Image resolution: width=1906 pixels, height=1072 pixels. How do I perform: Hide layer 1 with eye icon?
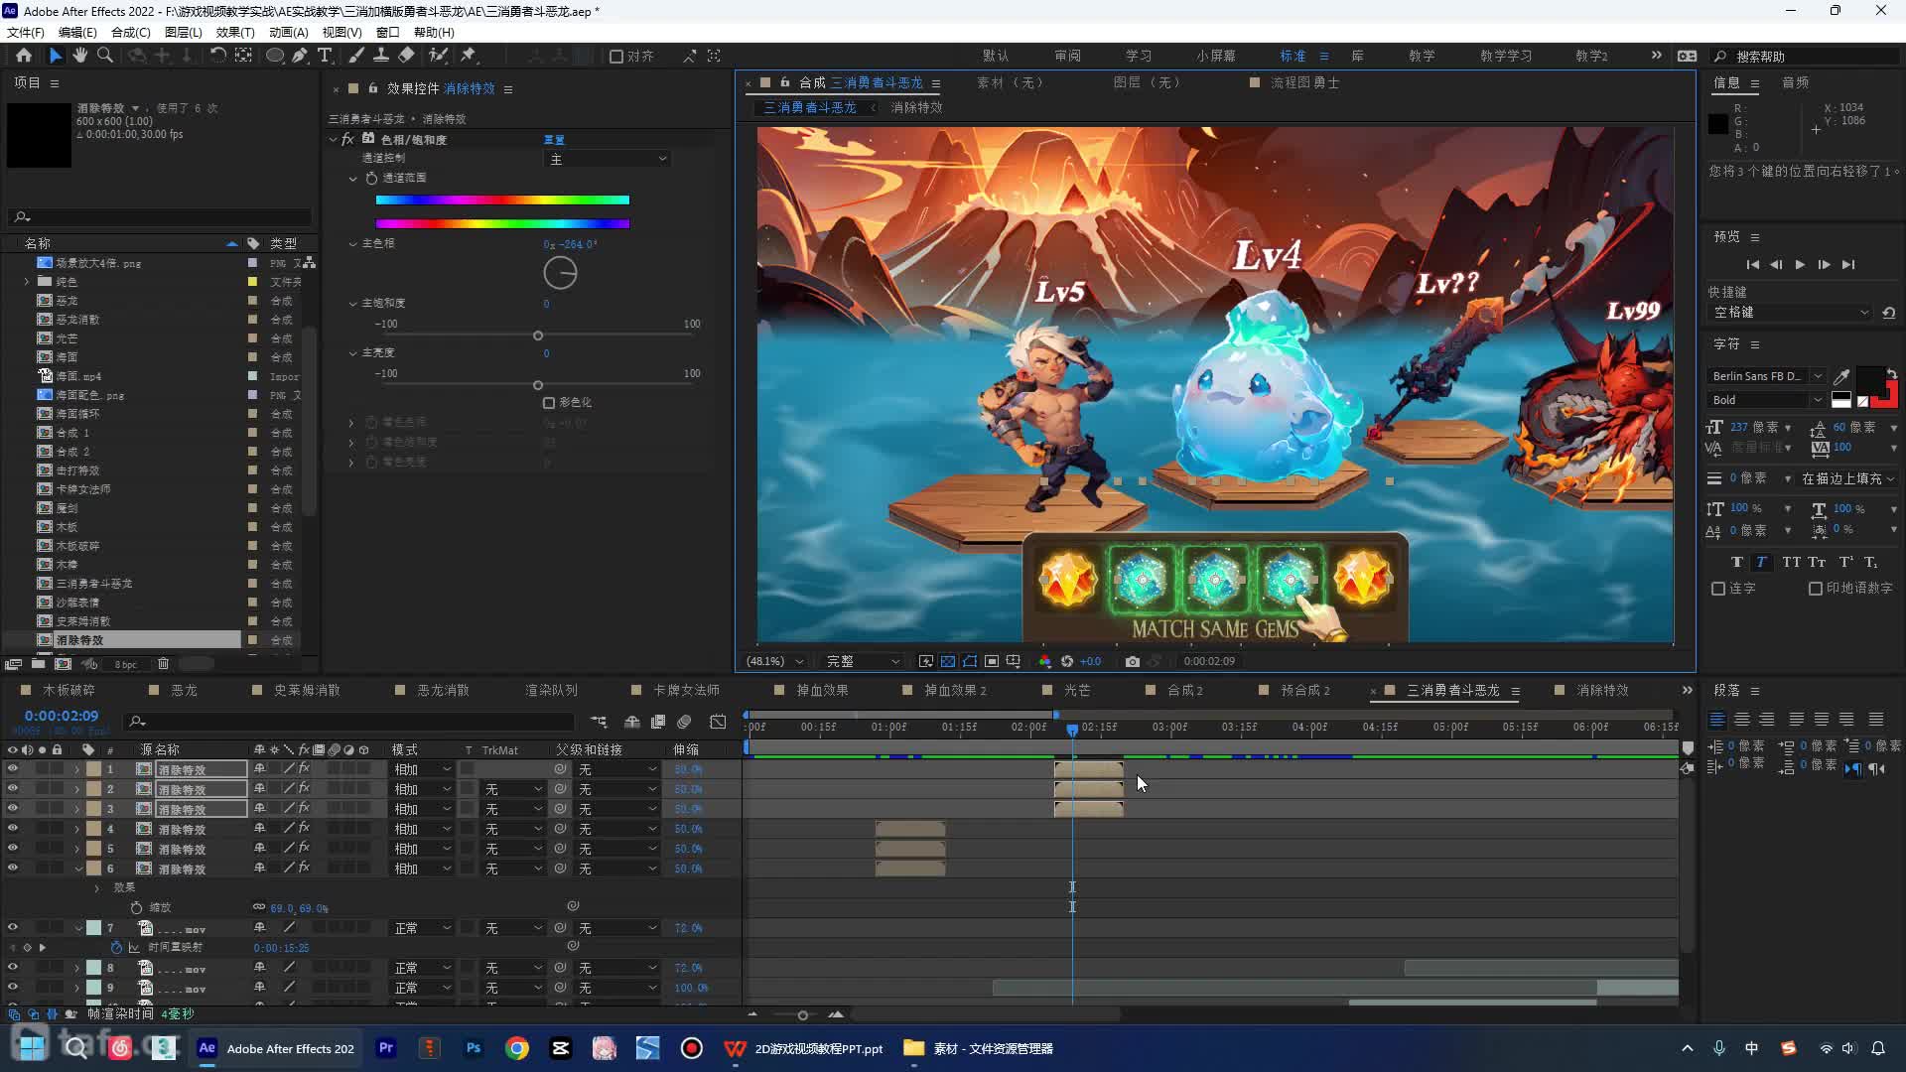(x=13, y=769)
